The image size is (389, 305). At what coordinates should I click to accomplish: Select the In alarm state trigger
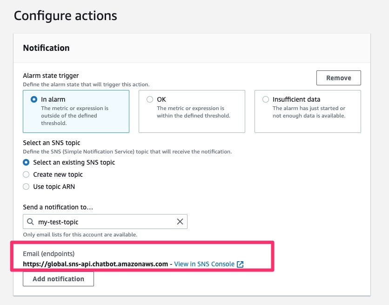[x=34, y=99]
